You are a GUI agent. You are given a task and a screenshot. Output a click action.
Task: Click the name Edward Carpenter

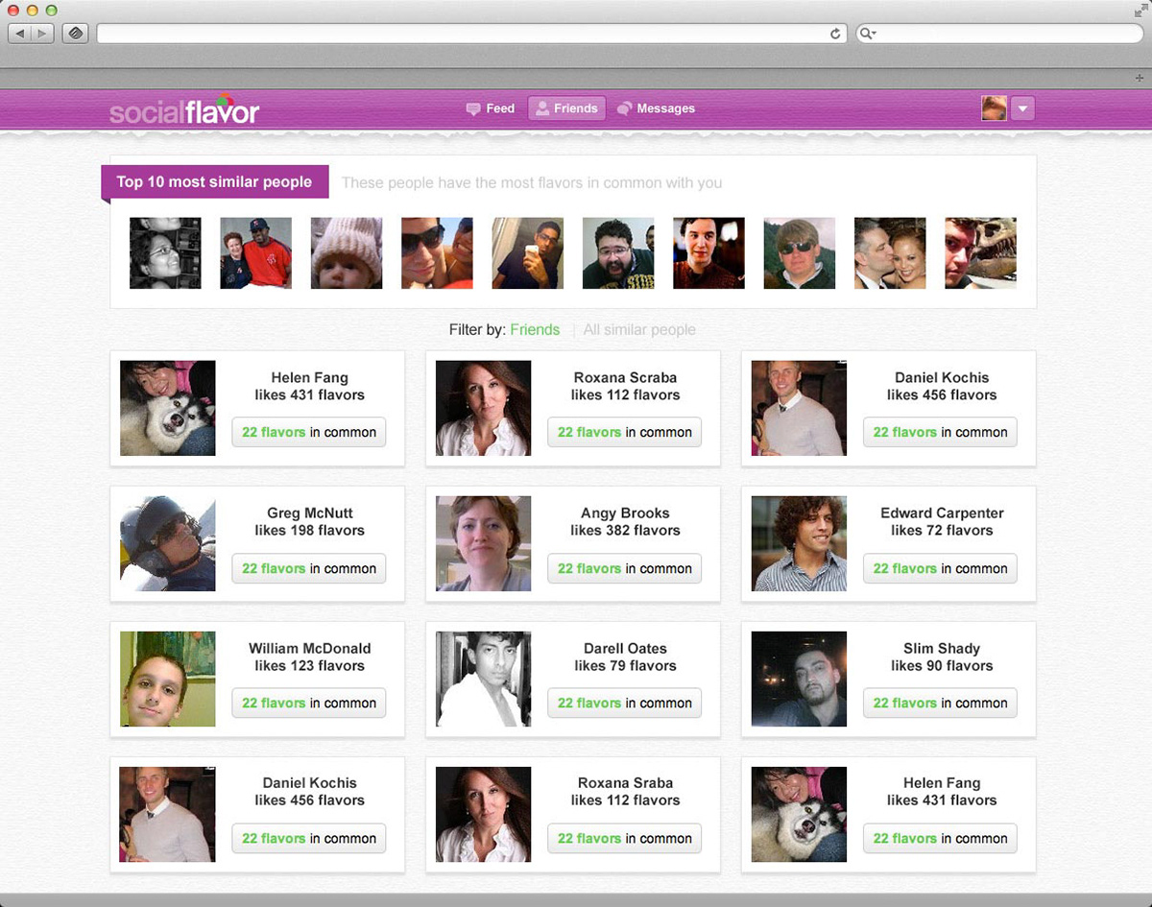coord(942,513)
